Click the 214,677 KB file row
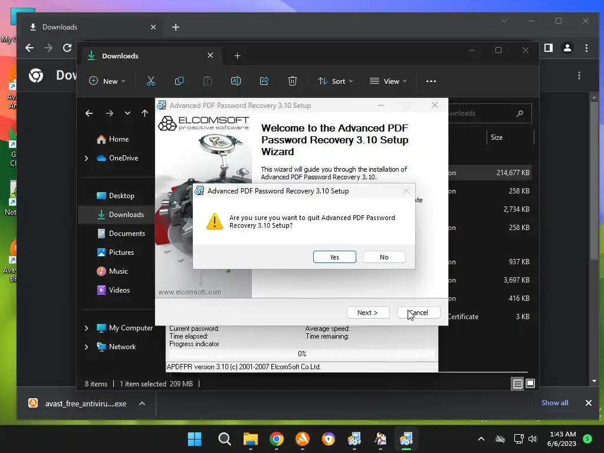 click(490, 173)
